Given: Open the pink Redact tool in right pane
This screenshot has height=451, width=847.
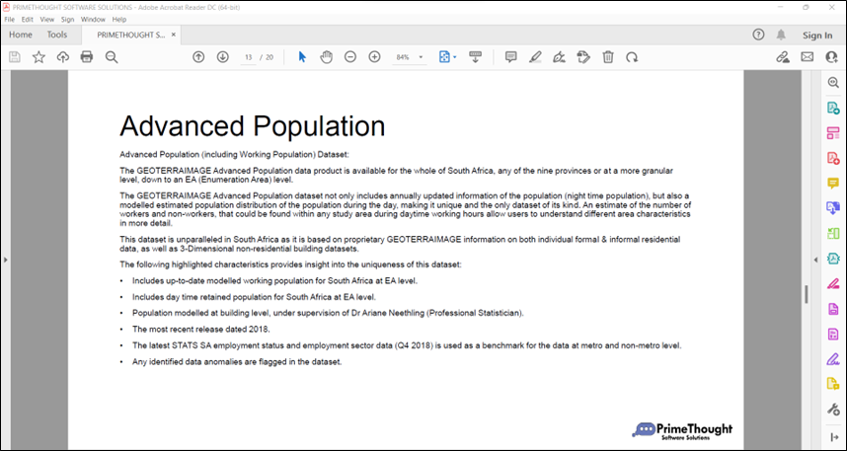Looking at the screenshot, I should pyautogui.click(x=833, y=284).
